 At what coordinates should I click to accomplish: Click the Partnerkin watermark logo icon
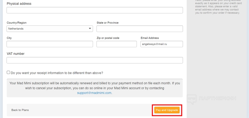click(192, 99)
